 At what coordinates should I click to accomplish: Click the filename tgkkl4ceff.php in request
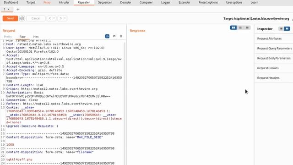pyautogui.click(x=19, y=159)
